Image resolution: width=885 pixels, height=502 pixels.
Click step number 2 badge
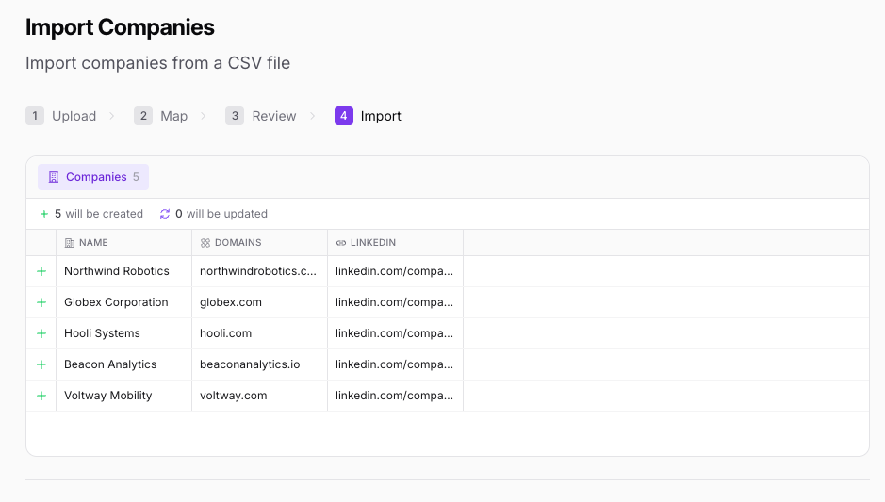[143, 116]
